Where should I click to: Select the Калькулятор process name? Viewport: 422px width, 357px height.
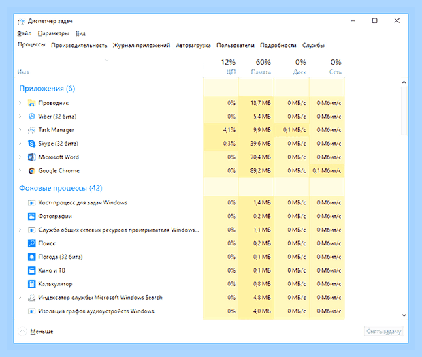(55, 284)
